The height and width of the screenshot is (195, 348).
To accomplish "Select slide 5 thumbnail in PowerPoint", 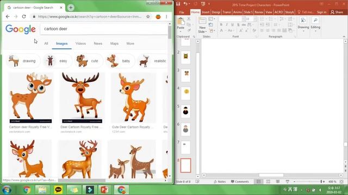I will click(x=186, y=111).
